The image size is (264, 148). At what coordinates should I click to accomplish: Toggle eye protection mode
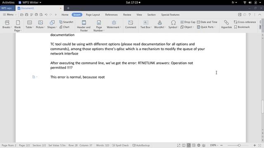pos(204,145)
